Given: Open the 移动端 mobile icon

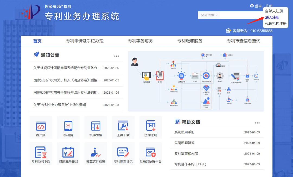Looking at the screenshot, I should pyautogui.click(x=68, y=127).
